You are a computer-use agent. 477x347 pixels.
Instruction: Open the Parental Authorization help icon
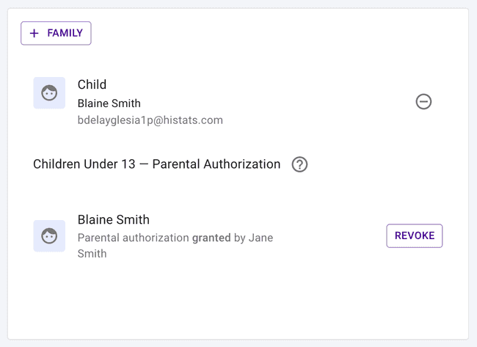(x=299, y=164)
